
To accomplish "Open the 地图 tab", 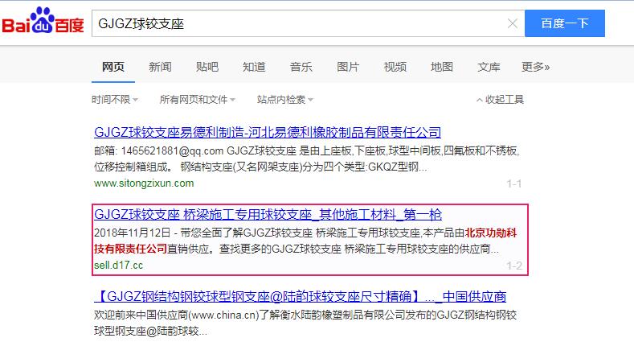I will (x=442, y=67).
